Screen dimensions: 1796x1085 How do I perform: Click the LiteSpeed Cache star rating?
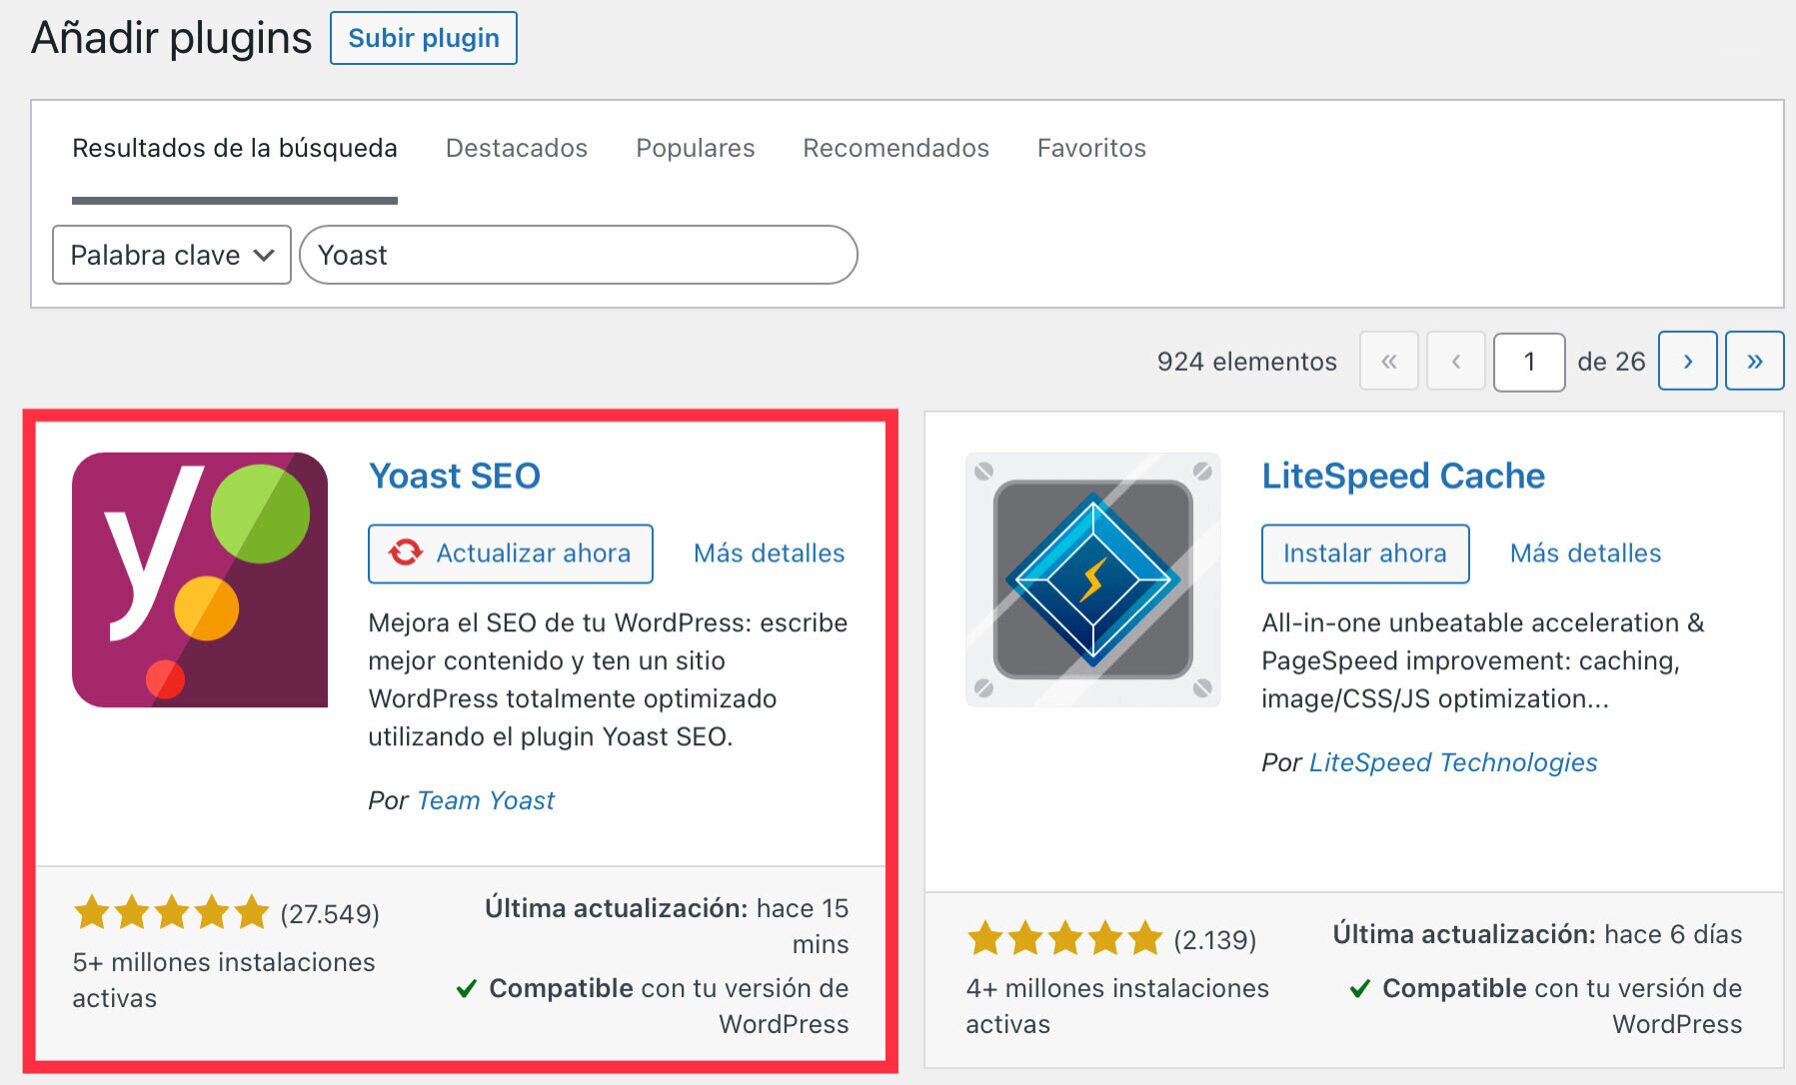(x=1065, y=938)
